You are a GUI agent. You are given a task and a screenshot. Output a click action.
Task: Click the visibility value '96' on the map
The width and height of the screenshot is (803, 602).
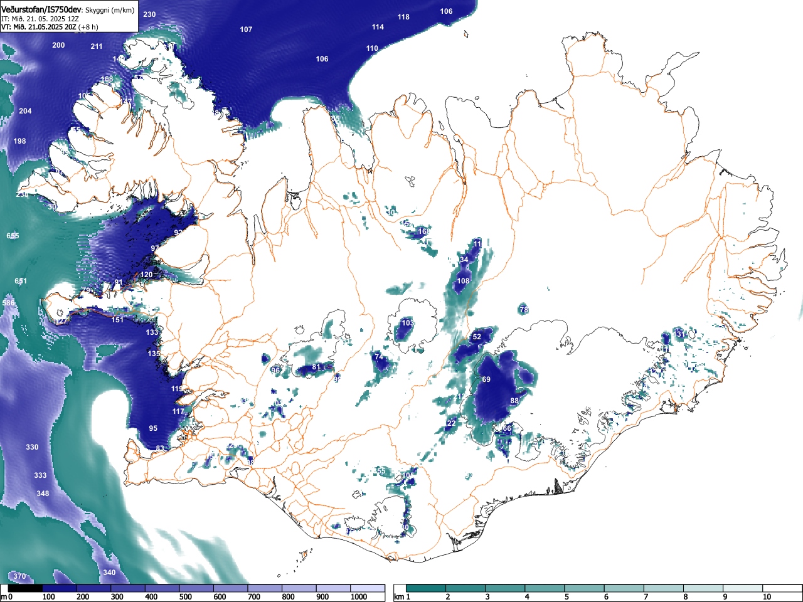pyautogui.click(x=275, y=371)
